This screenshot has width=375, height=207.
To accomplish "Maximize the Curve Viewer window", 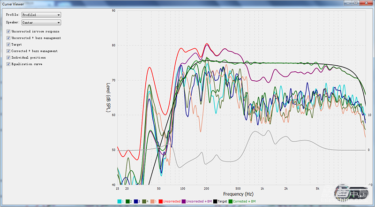I will pos(356,2).
